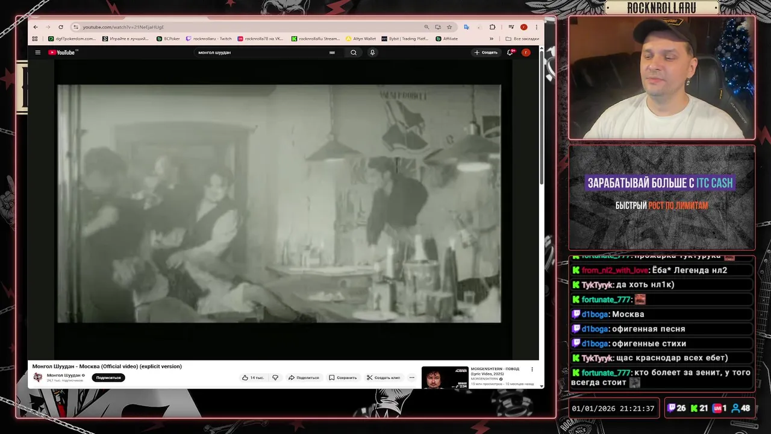771x434 pixels.
Task: Open the media control toolbar icon
Action: click(x=511, y=27)
